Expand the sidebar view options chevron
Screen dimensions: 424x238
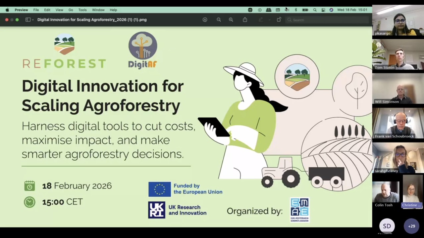32,20
